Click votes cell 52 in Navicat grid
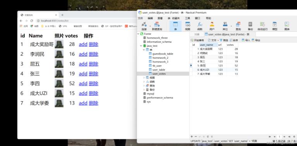297x146 pixels. pos(232,66)
